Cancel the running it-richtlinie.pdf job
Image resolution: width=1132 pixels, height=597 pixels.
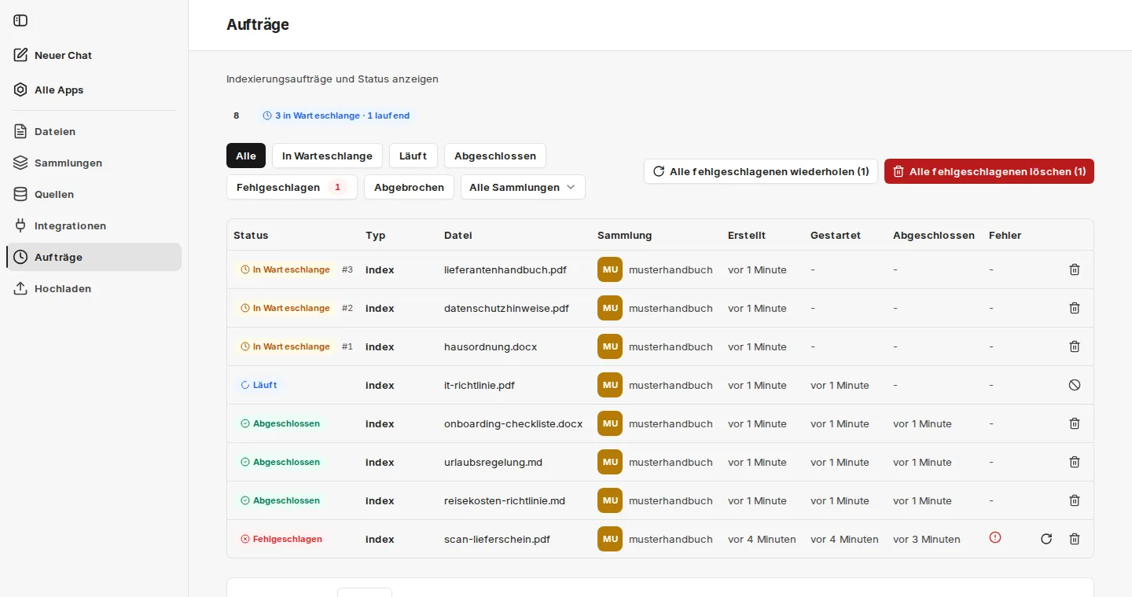click(x=1075, y=385)
